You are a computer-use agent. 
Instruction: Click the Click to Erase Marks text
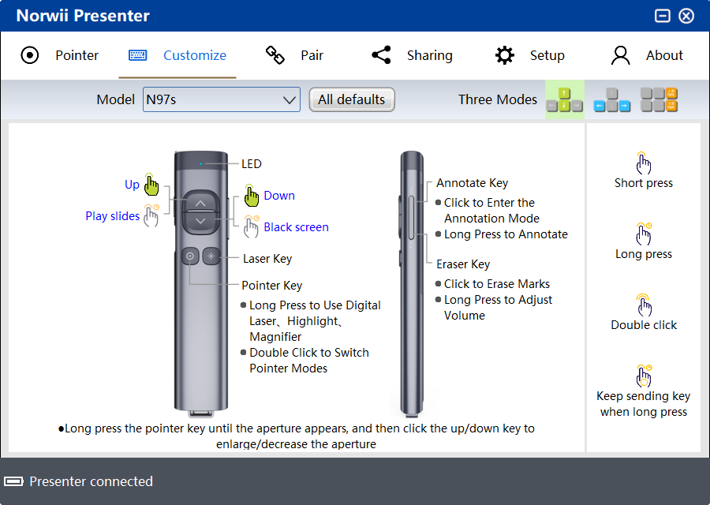[497, 284]
